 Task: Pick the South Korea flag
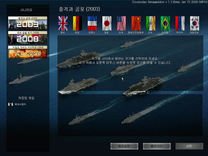point(194,23)
